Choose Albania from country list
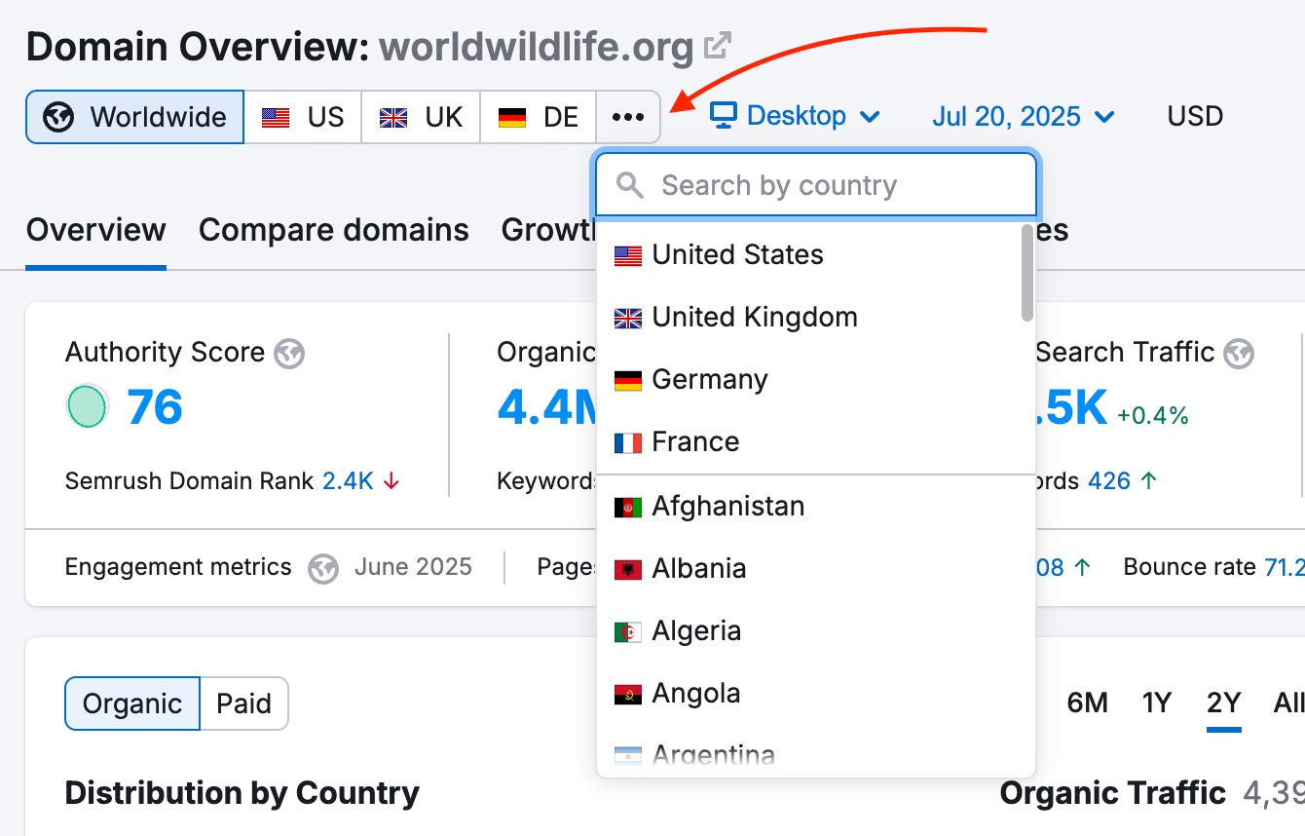This screenshot has height=836, width=1305. pos(815,569)
